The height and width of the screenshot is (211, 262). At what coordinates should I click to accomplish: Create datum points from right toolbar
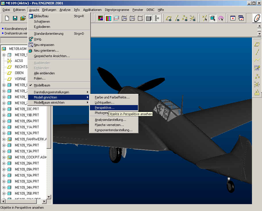(x=257, y=76)
